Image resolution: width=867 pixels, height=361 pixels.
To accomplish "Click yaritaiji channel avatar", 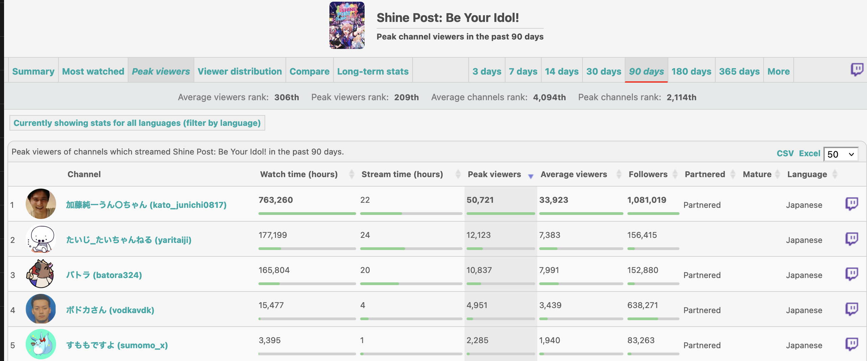I will 41,239.
